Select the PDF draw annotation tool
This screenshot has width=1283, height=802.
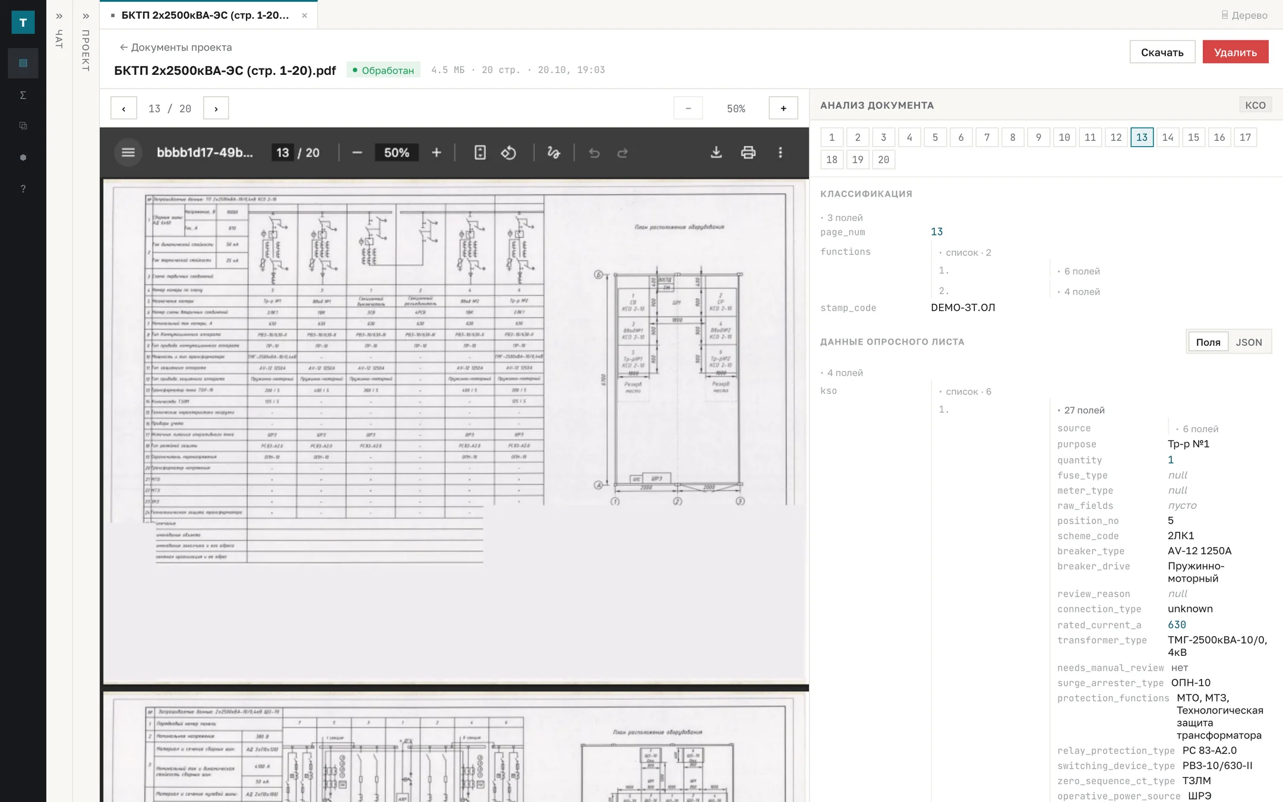click(x=554, y=153)
